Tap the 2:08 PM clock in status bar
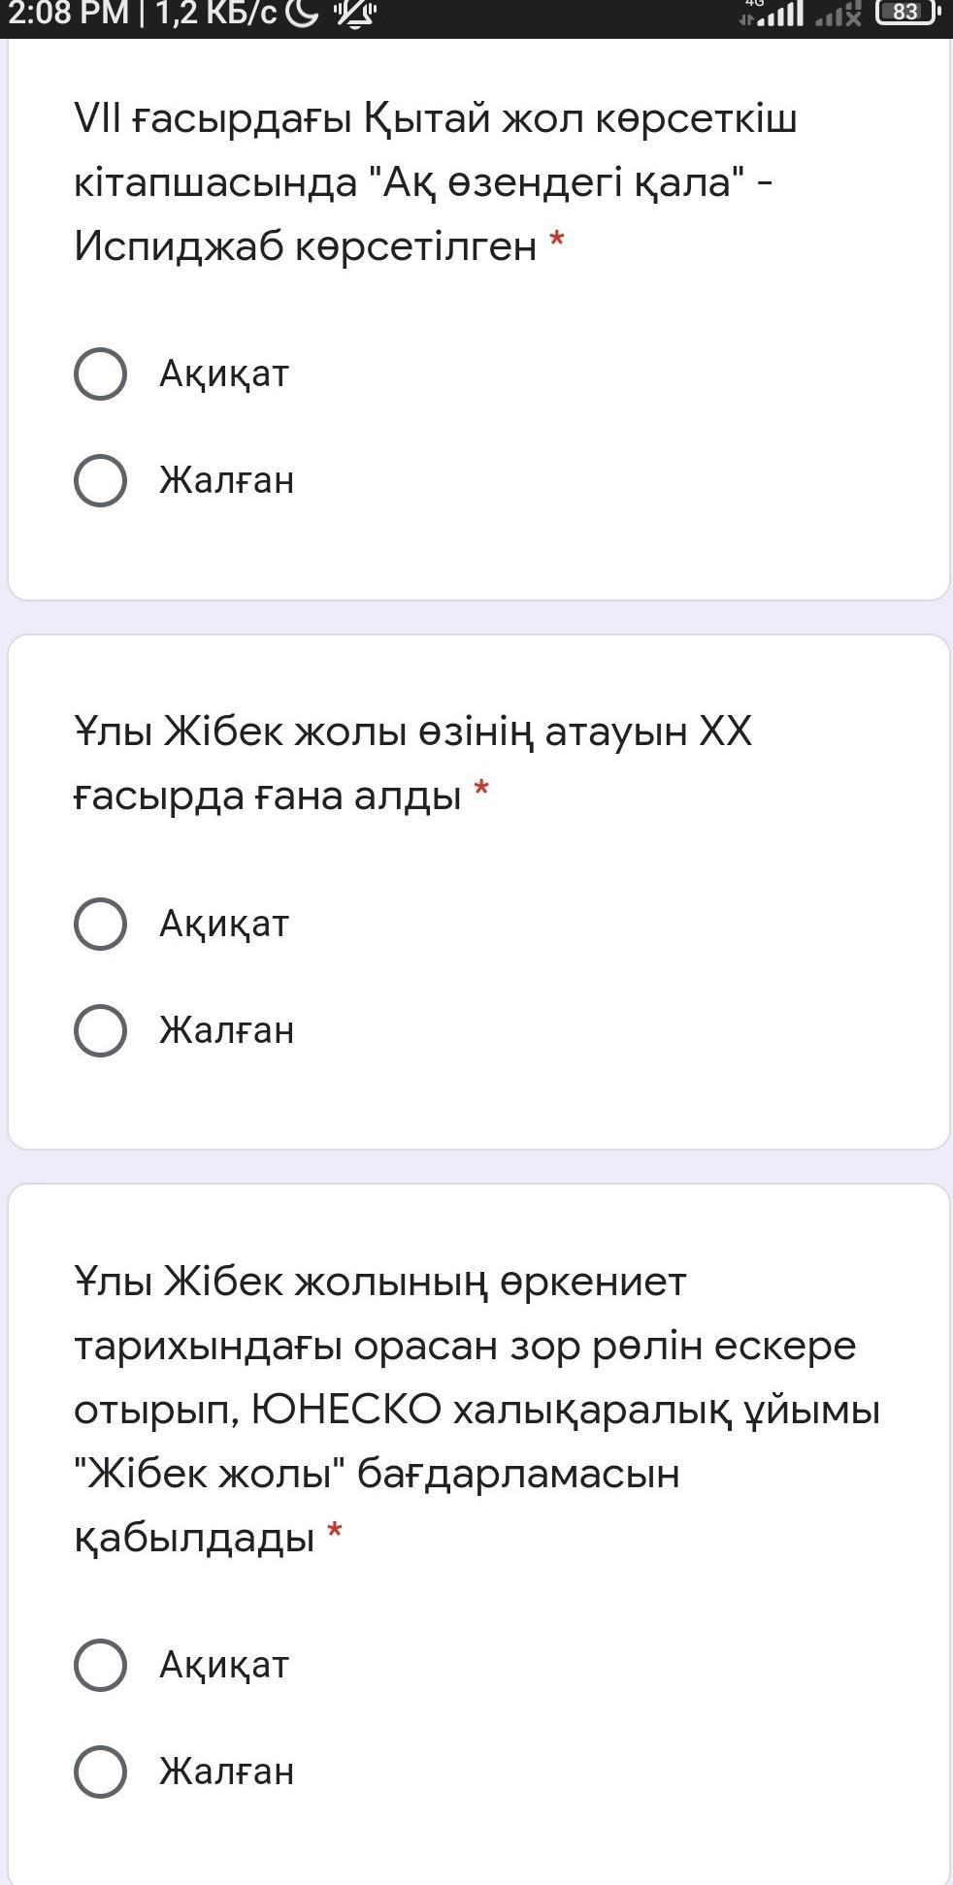The width and height of the screenshot is (953, 1885). [x=68, y=14]
